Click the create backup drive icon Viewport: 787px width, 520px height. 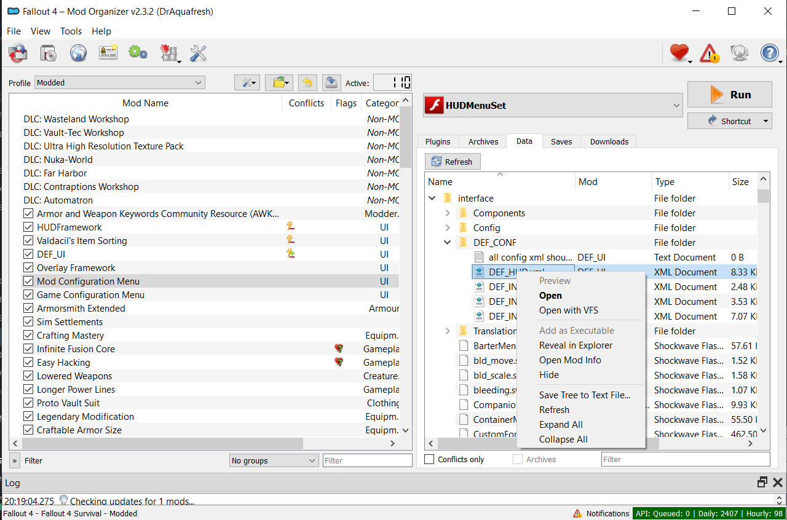tap(332, 82)
